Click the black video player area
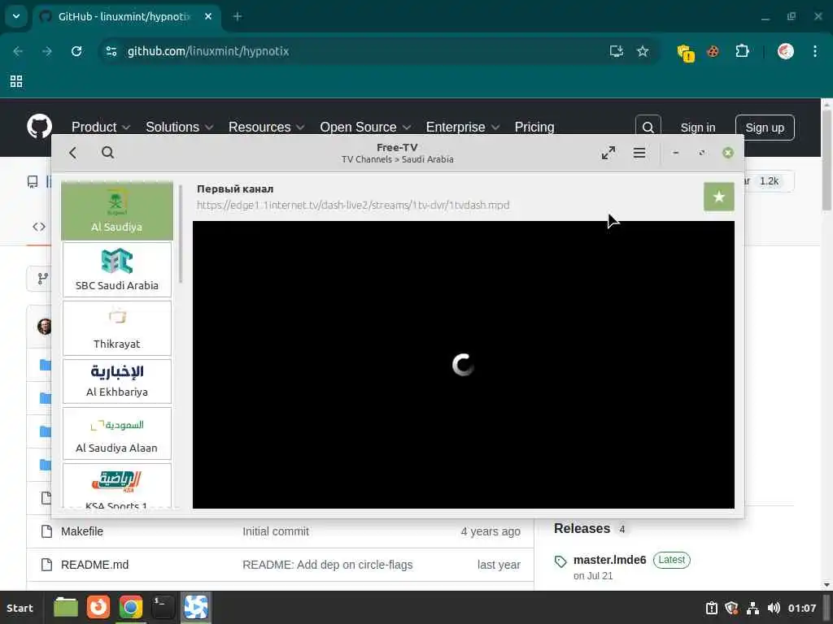Screen dimensions: 833x624 point(463,365)
